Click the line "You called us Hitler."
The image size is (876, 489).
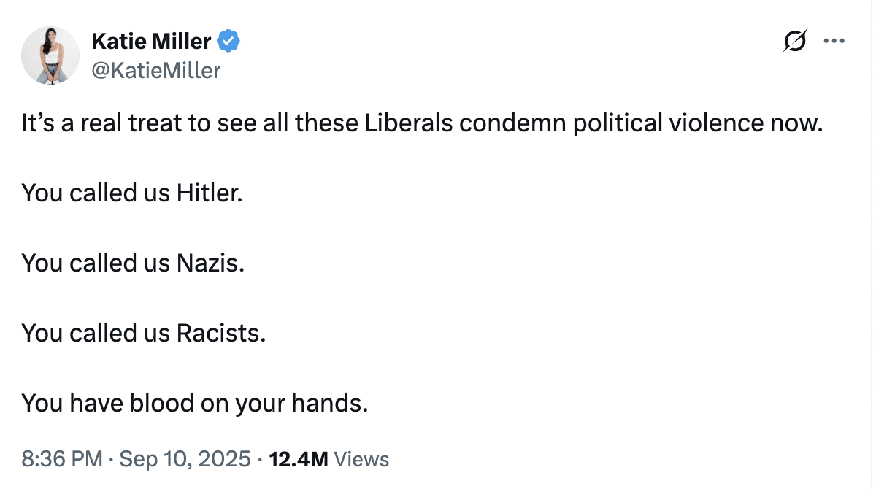point(131,193)
